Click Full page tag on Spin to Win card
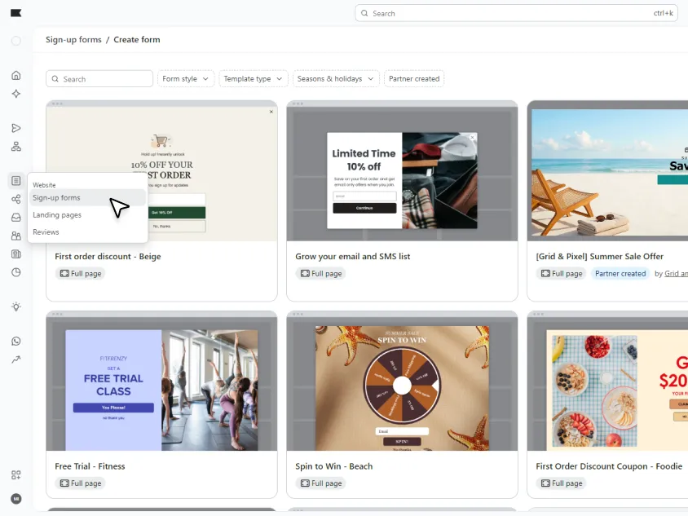Viewport: 688px width, 516px height. (x=320, y=483)
